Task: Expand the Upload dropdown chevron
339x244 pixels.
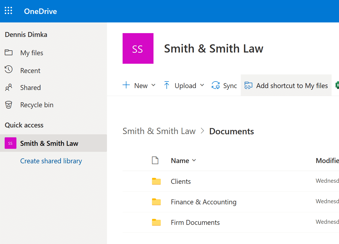Action: pyautogui.click(x=202, y=85)
